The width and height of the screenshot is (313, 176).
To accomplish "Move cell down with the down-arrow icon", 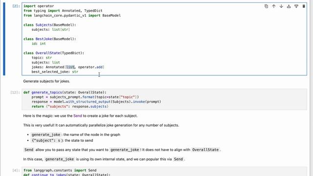I will [281, 6].
